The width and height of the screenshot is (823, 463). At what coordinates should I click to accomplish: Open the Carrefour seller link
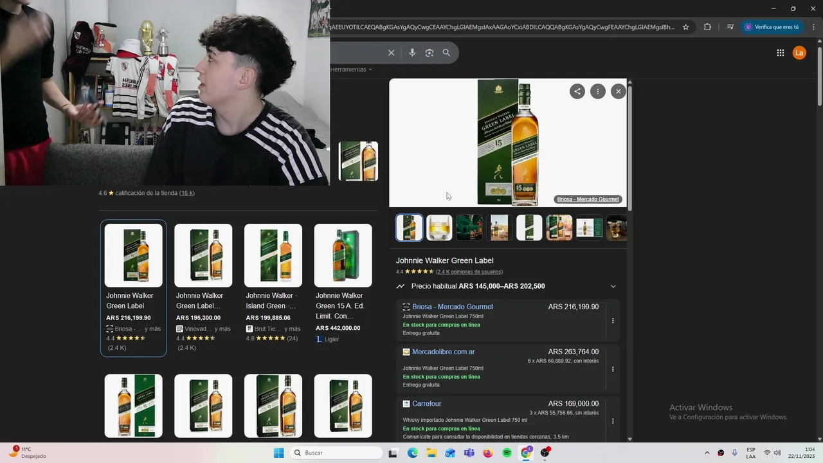point(427,404)
